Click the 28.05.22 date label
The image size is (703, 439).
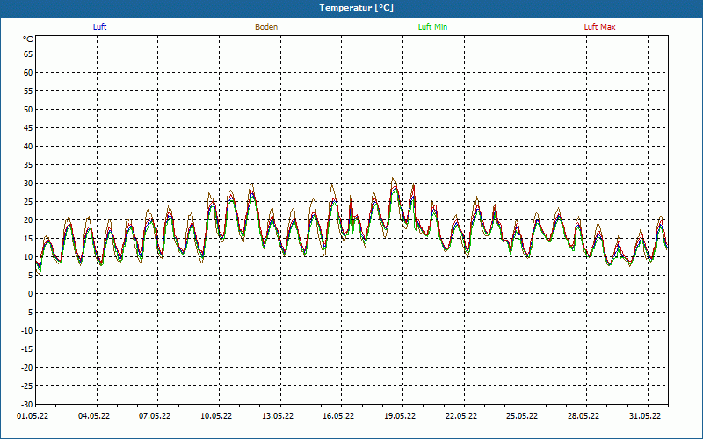[583, 415]
